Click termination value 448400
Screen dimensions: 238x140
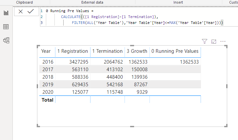click(x=115, y=77)
